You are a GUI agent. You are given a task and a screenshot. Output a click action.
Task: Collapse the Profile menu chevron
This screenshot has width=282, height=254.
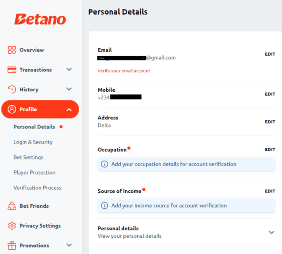tap(69, 109)
